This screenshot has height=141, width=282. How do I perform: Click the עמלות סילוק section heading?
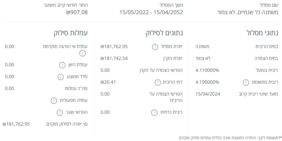[x=70, y=33]
